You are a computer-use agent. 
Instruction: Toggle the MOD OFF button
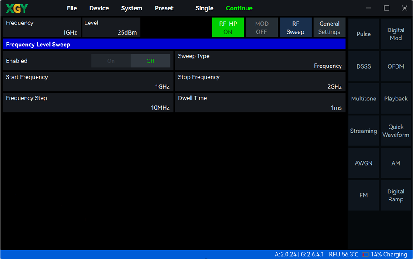point(262,28)
